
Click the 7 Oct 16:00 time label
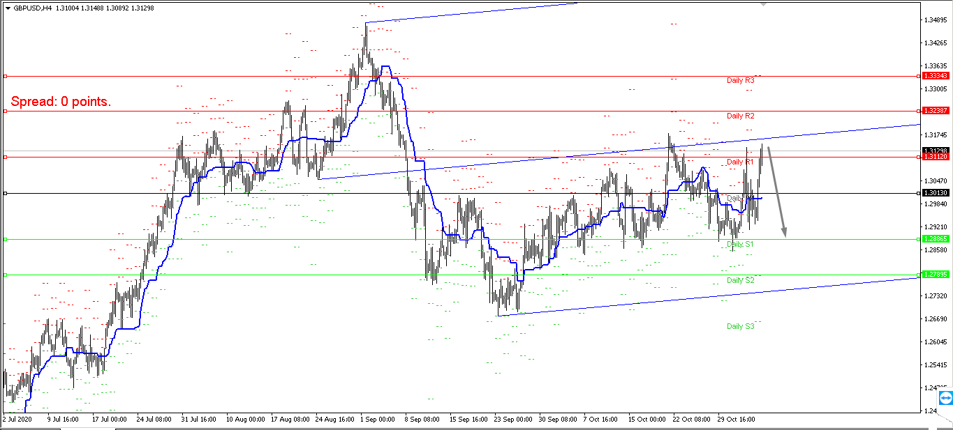tap(601, 420)
